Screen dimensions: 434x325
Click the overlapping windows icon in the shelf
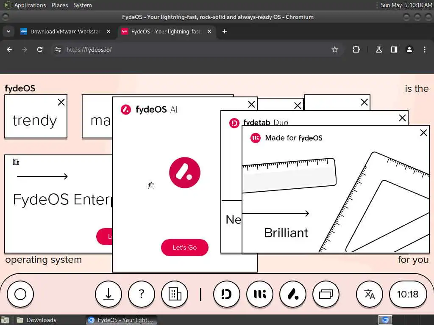pyautogui.click(x=326, y=294)
